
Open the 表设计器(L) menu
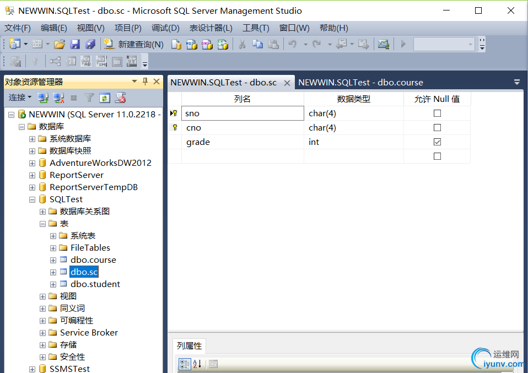[211, 28]
